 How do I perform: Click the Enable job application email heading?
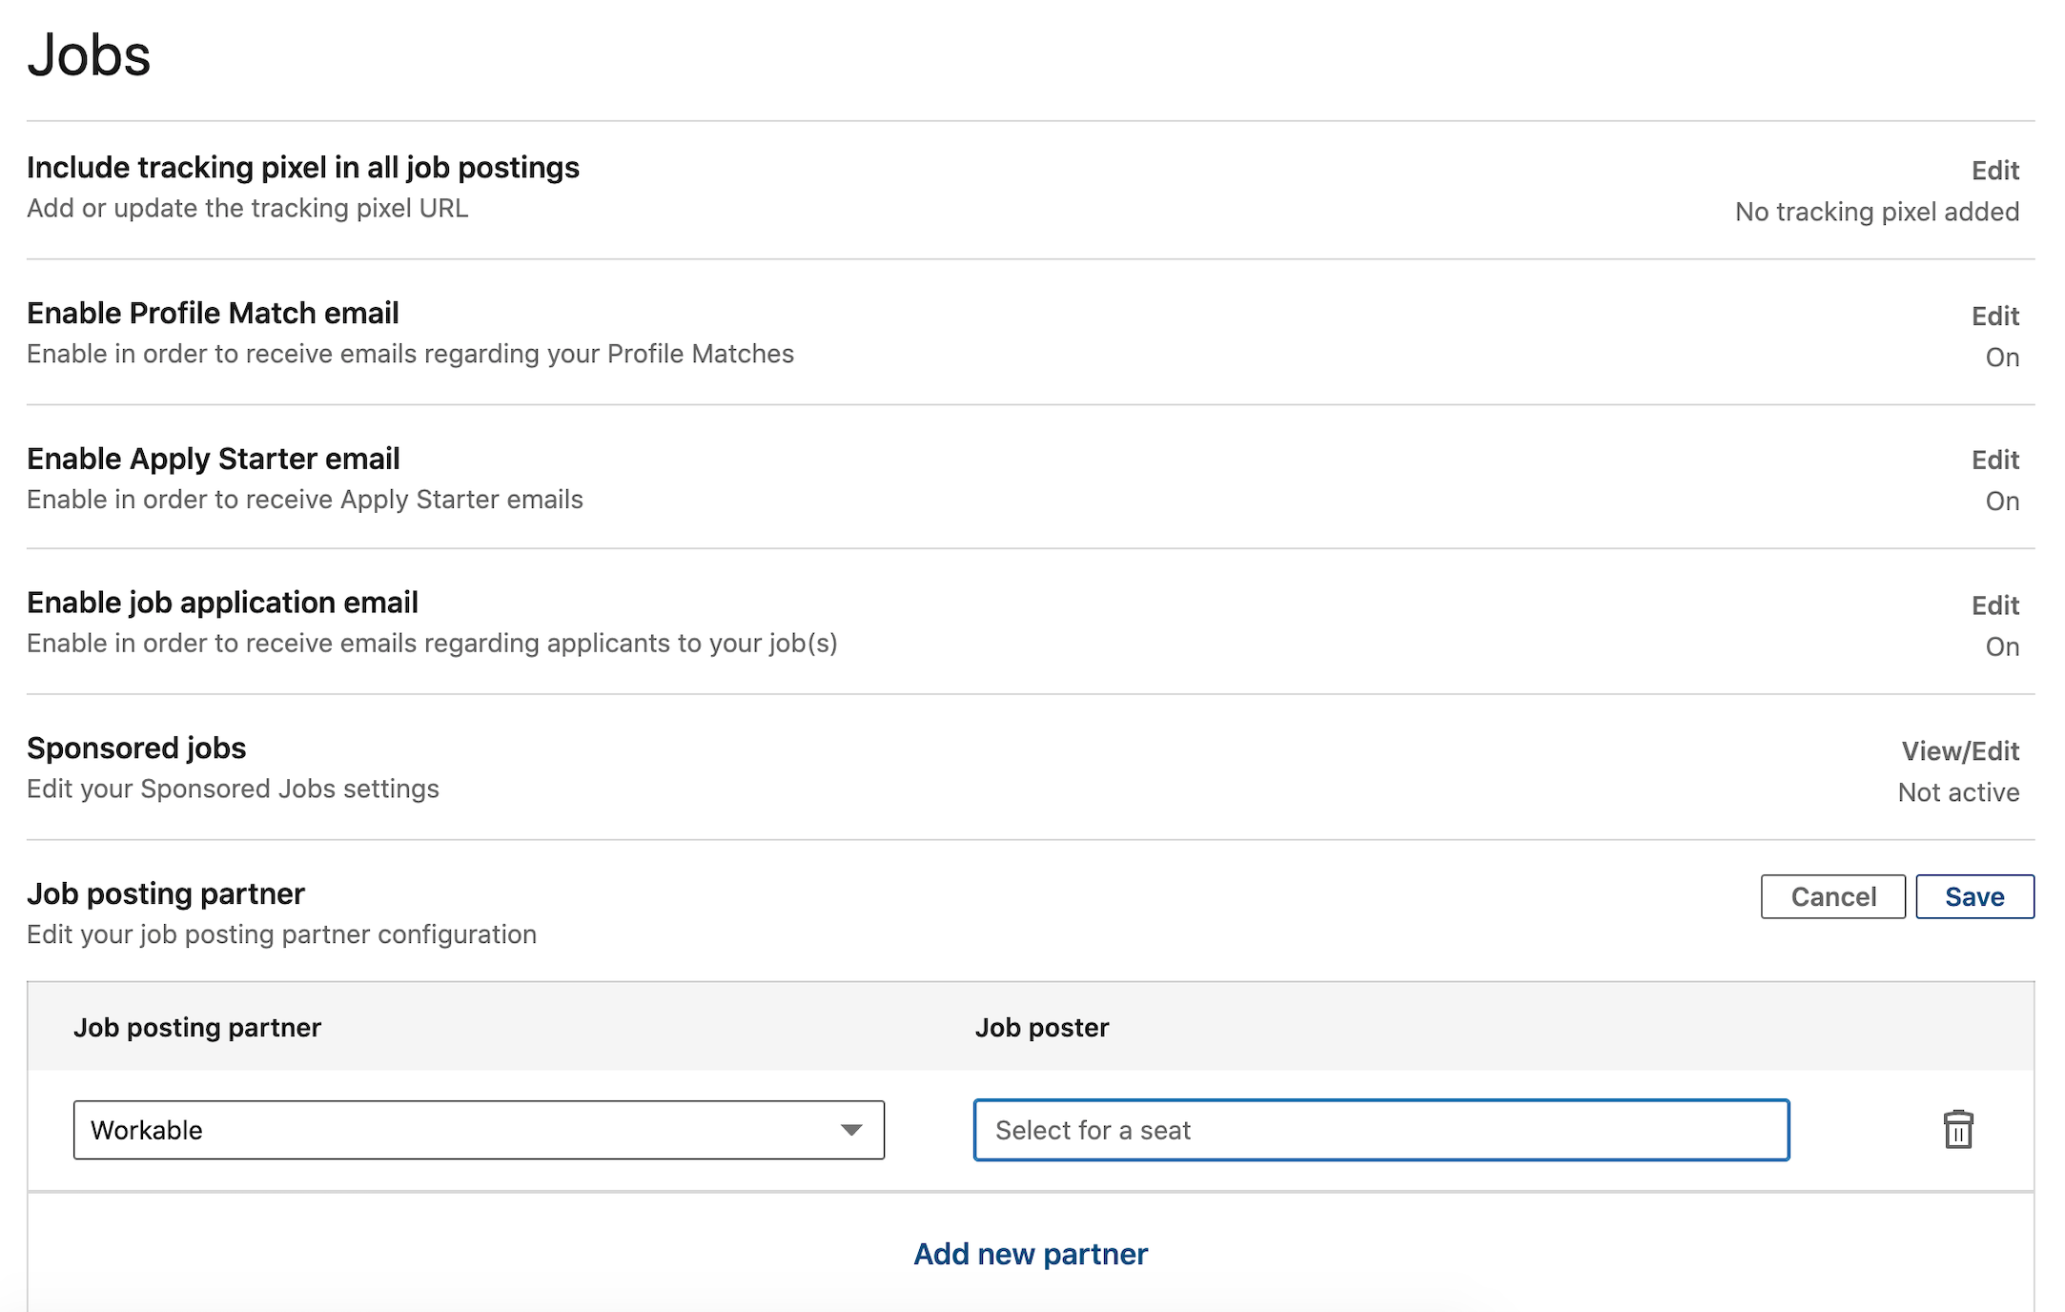pyautogui.click(x=222, y=604)
